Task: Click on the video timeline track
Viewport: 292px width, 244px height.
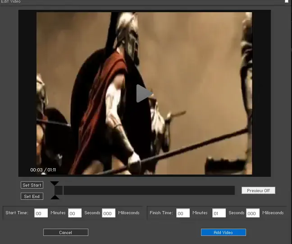Action: coord(145,190)
